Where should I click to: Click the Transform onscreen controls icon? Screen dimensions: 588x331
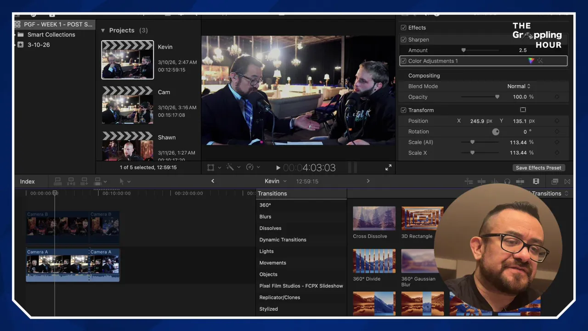210,168
